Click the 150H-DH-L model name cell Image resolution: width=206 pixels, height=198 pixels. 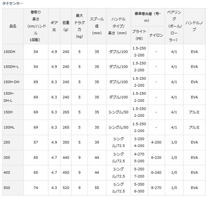click(x=9, y=97)
